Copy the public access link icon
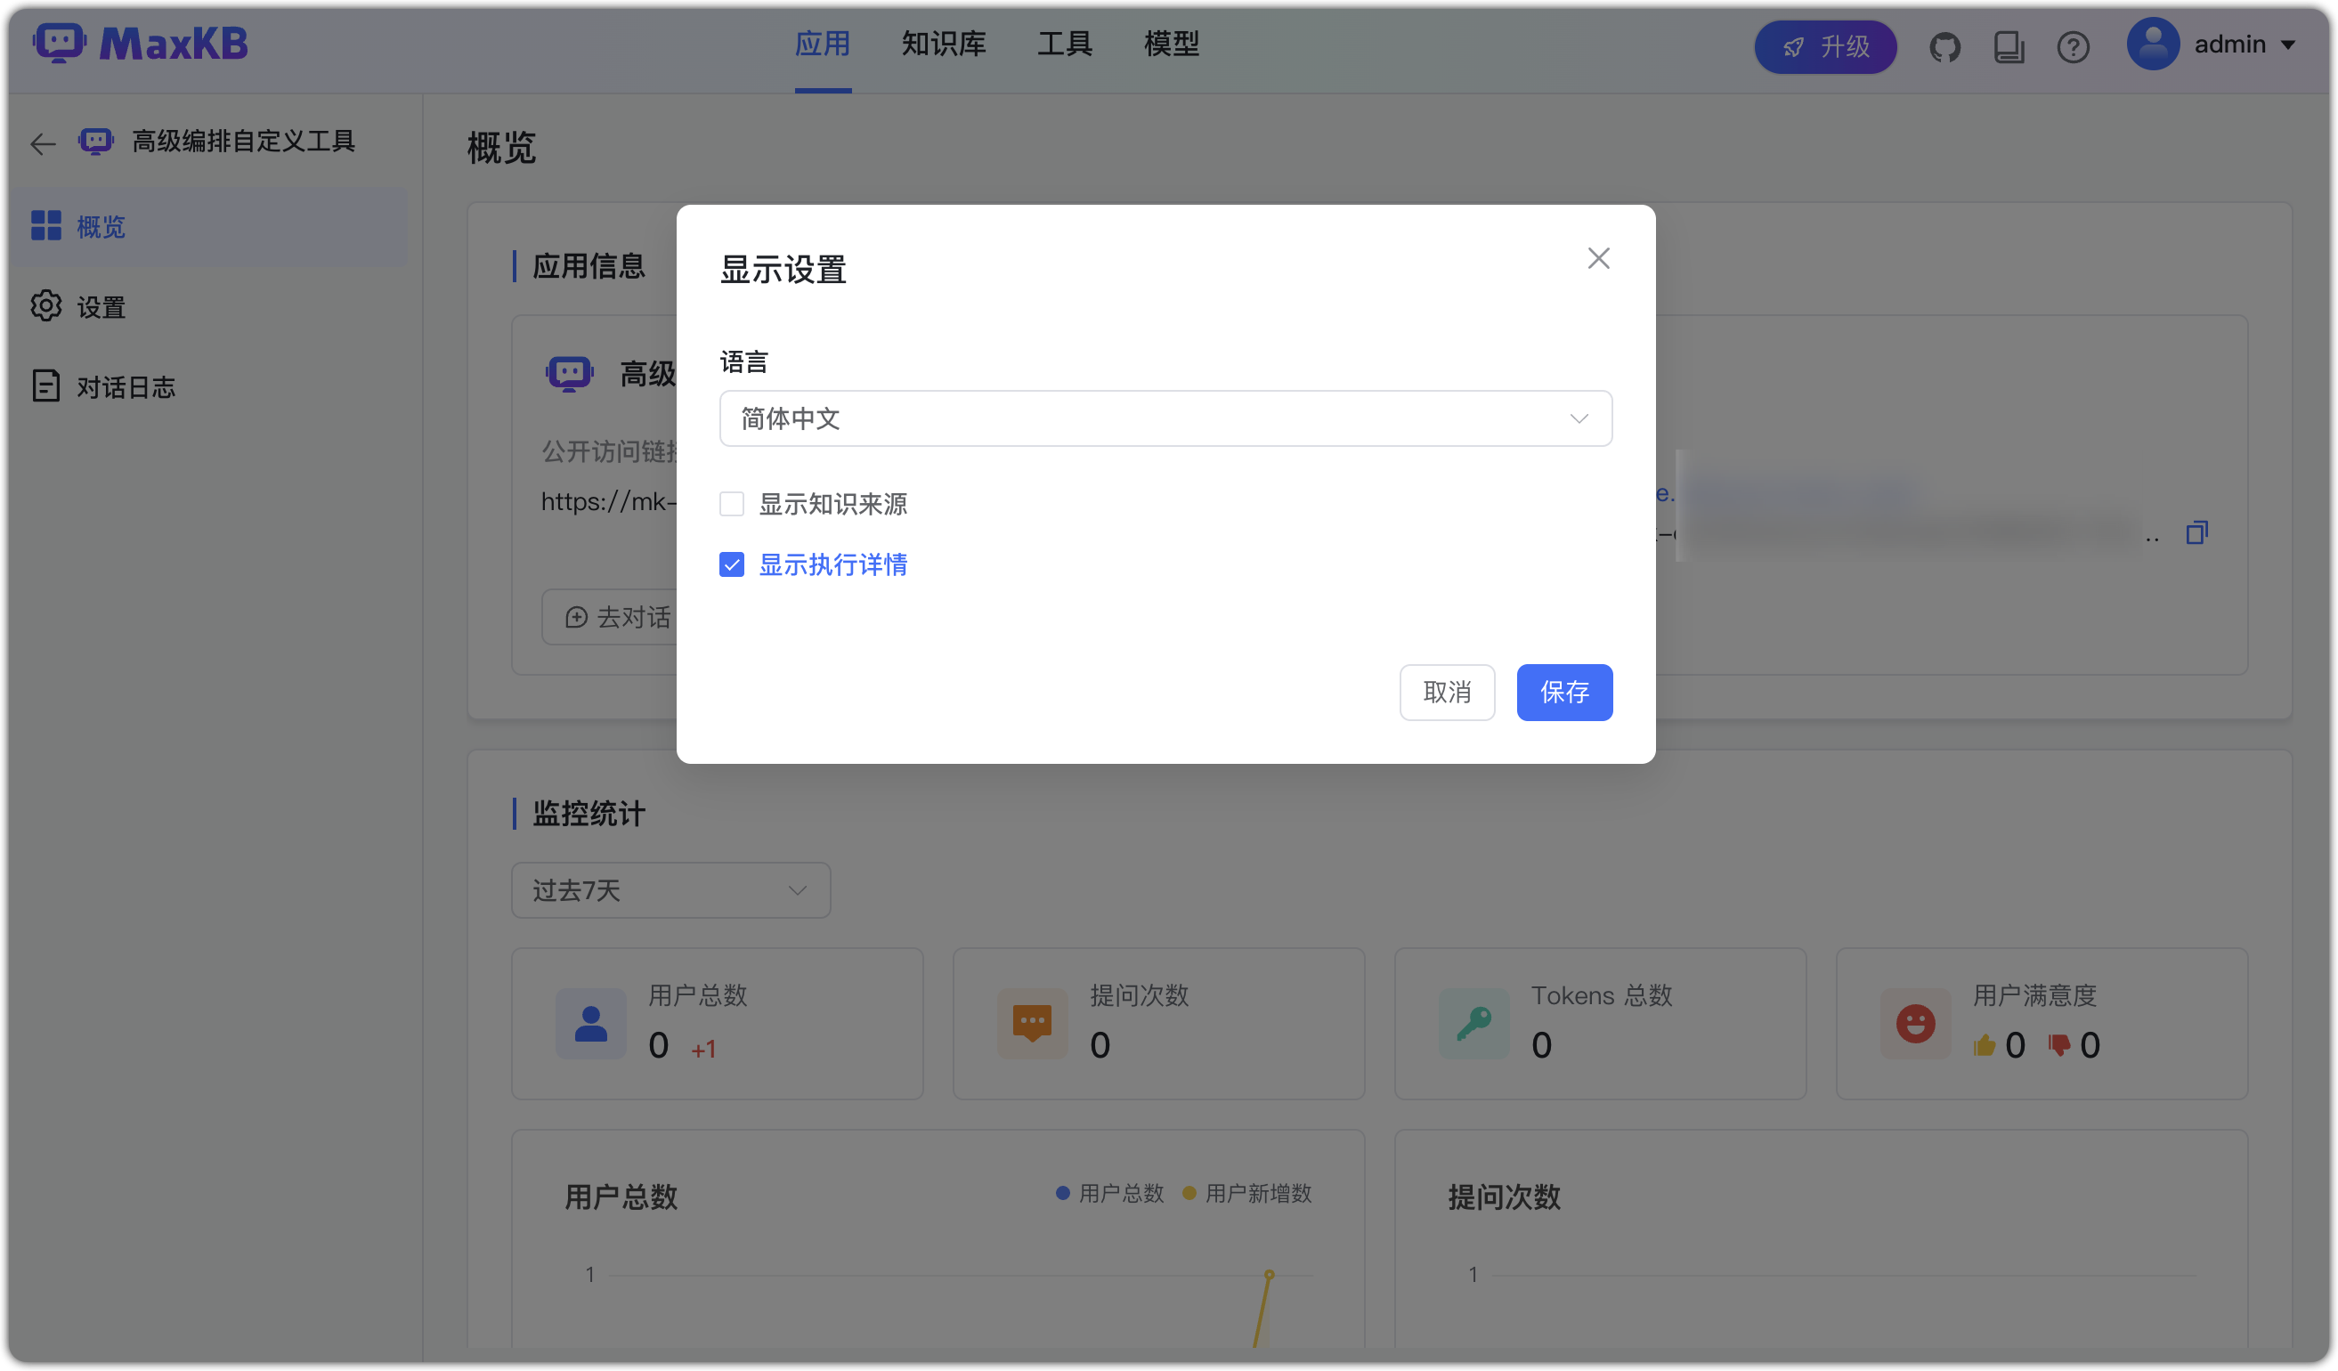 pyautogui.click(x=2198, y=532)
